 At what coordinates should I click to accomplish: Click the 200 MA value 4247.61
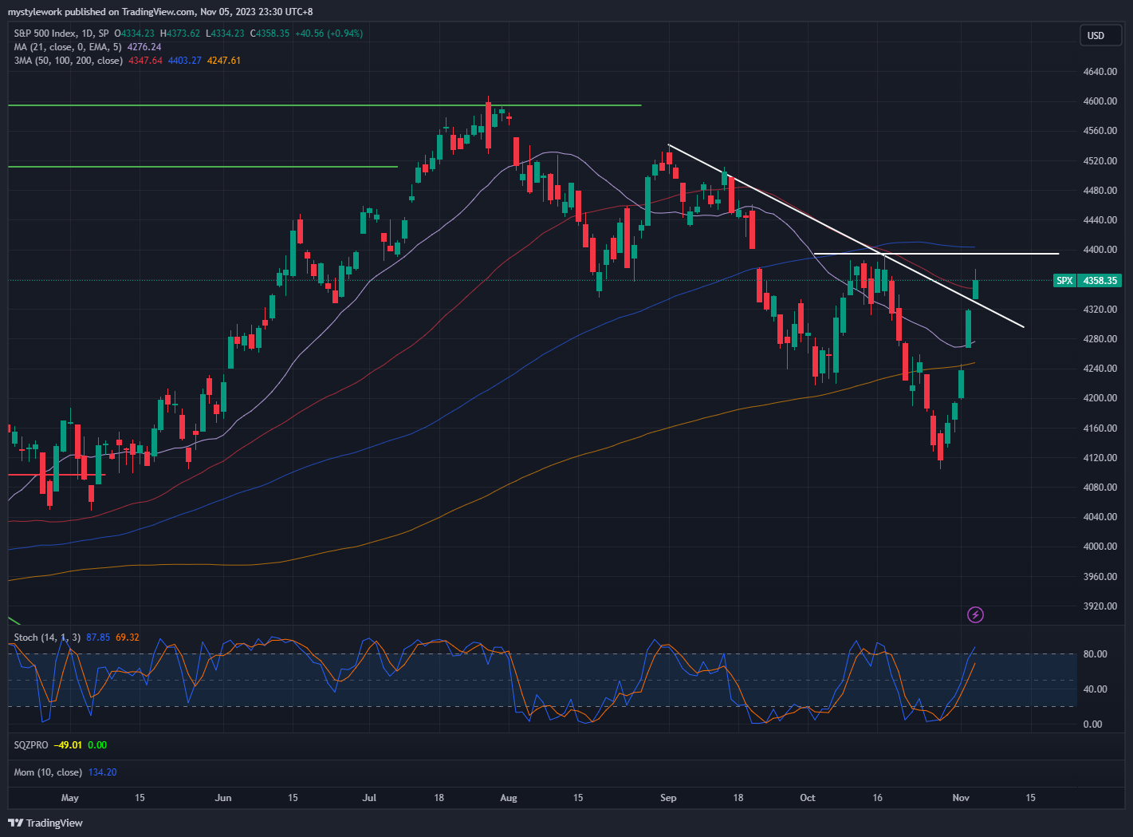pos(224,61)
